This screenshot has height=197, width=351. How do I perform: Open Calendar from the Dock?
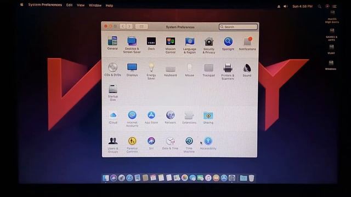(153, 178)
